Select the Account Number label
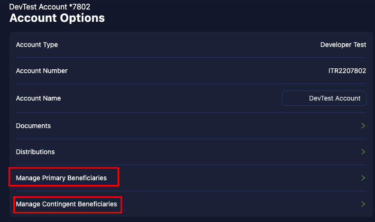375x222 pixels. click(42, 71)
